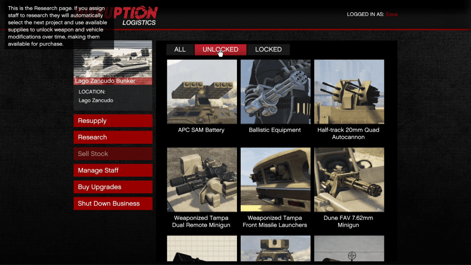Select bottom-row thumbnail with tiled wall background
The height and width of the screenshot is (265, 471).
click(x=202, y=248)
